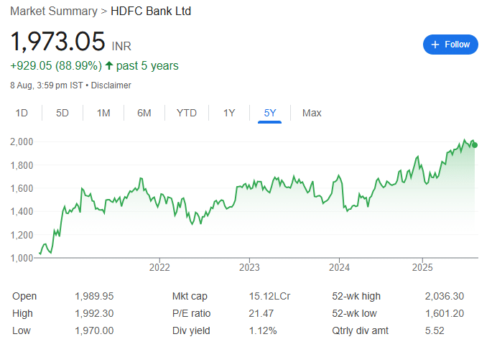Click the Open label in the stats table
The height and width of the screenshot is (352, 492).
tap(24, 296)
